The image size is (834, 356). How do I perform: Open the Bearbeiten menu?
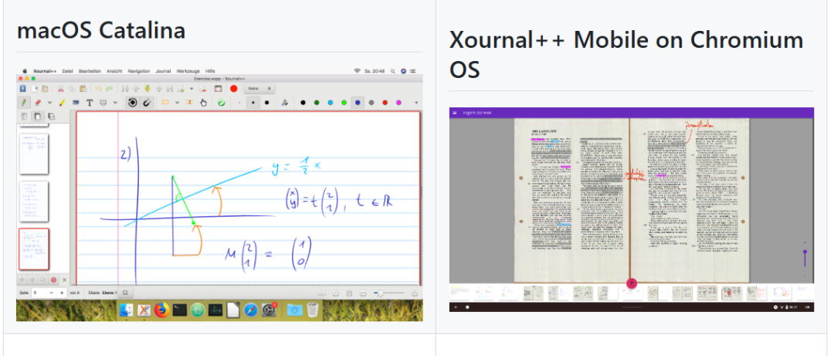click(90, 70)
